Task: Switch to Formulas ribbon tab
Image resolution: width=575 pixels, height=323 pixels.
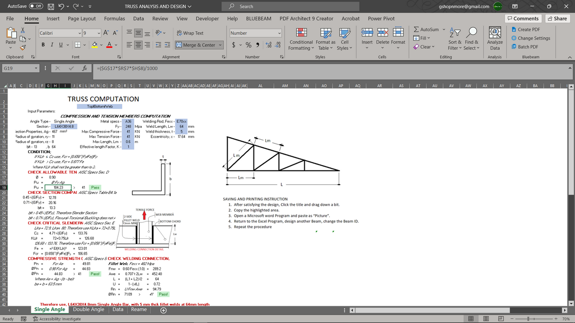Action: tap(114, 19)
